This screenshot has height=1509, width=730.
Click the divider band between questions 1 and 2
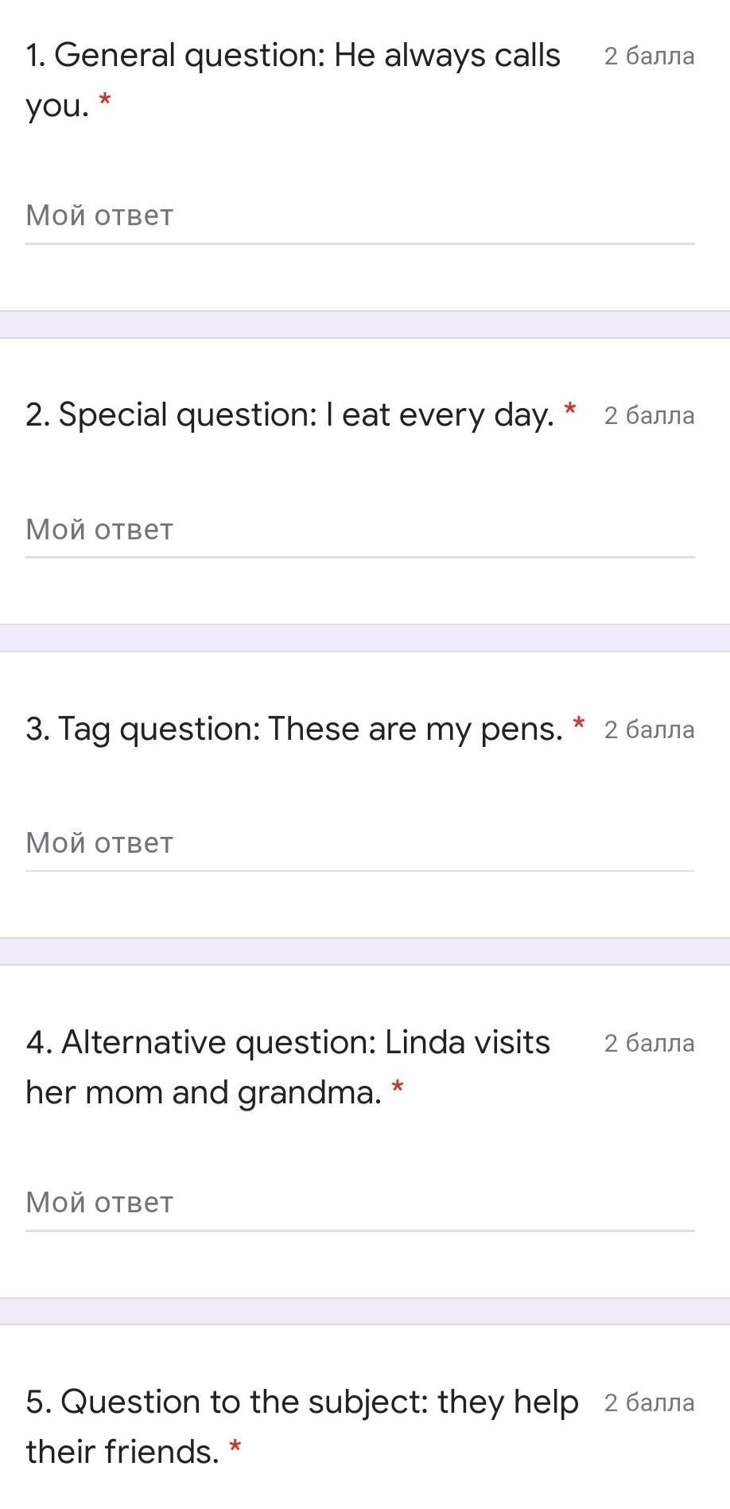pyautogui.click(x=365, y=325)
